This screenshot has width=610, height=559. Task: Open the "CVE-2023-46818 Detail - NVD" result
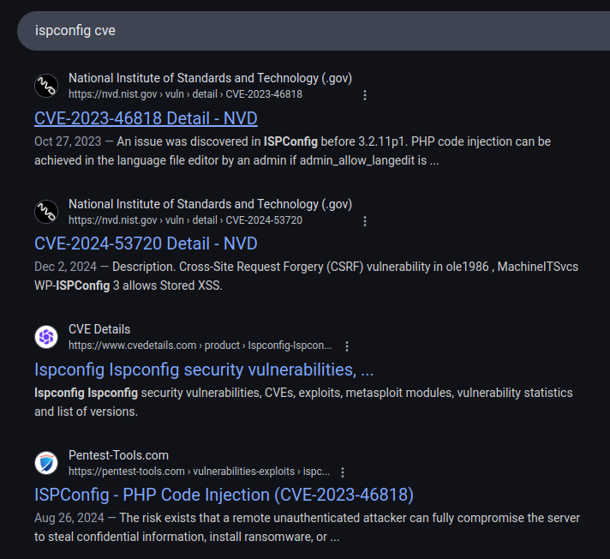coord(146,118)
